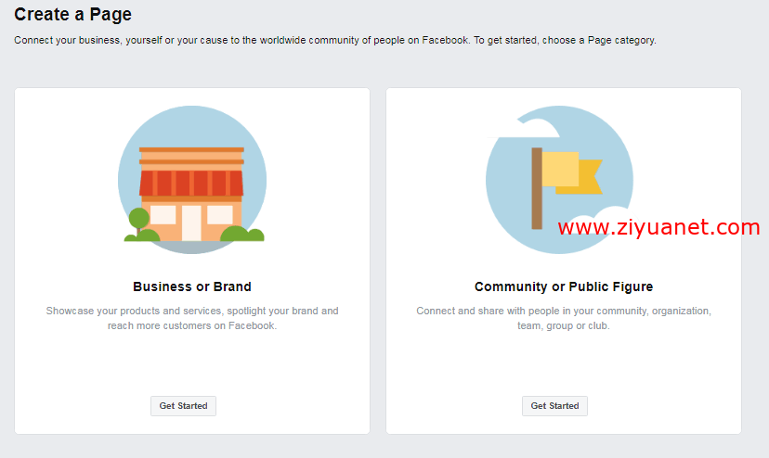Click the www.ziyuanet.com watermark text
This screenshot has width=769, height=458.
tap(658, 227)
